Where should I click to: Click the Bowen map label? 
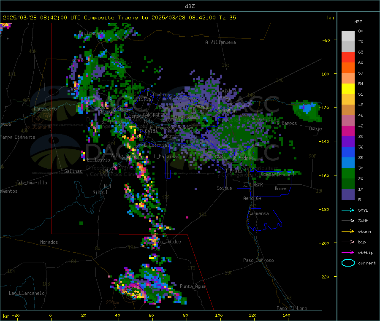(281, 189)
